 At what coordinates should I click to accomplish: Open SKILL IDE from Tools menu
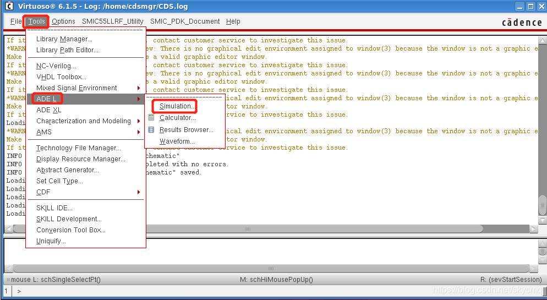(x=85, y=208)
